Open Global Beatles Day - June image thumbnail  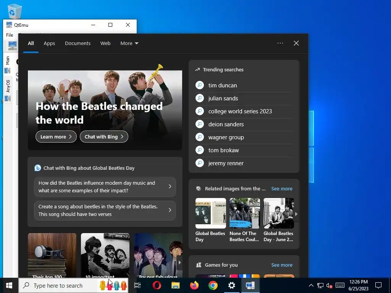[x=279, y=213]
